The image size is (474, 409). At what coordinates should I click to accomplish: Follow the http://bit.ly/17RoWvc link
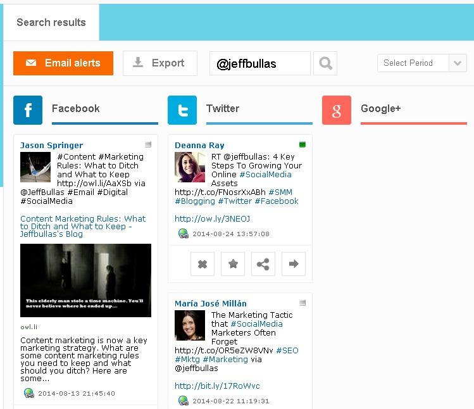[217, 386]
